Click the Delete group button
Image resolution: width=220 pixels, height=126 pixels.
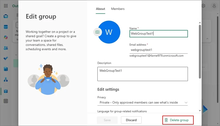tap(178, 120)
